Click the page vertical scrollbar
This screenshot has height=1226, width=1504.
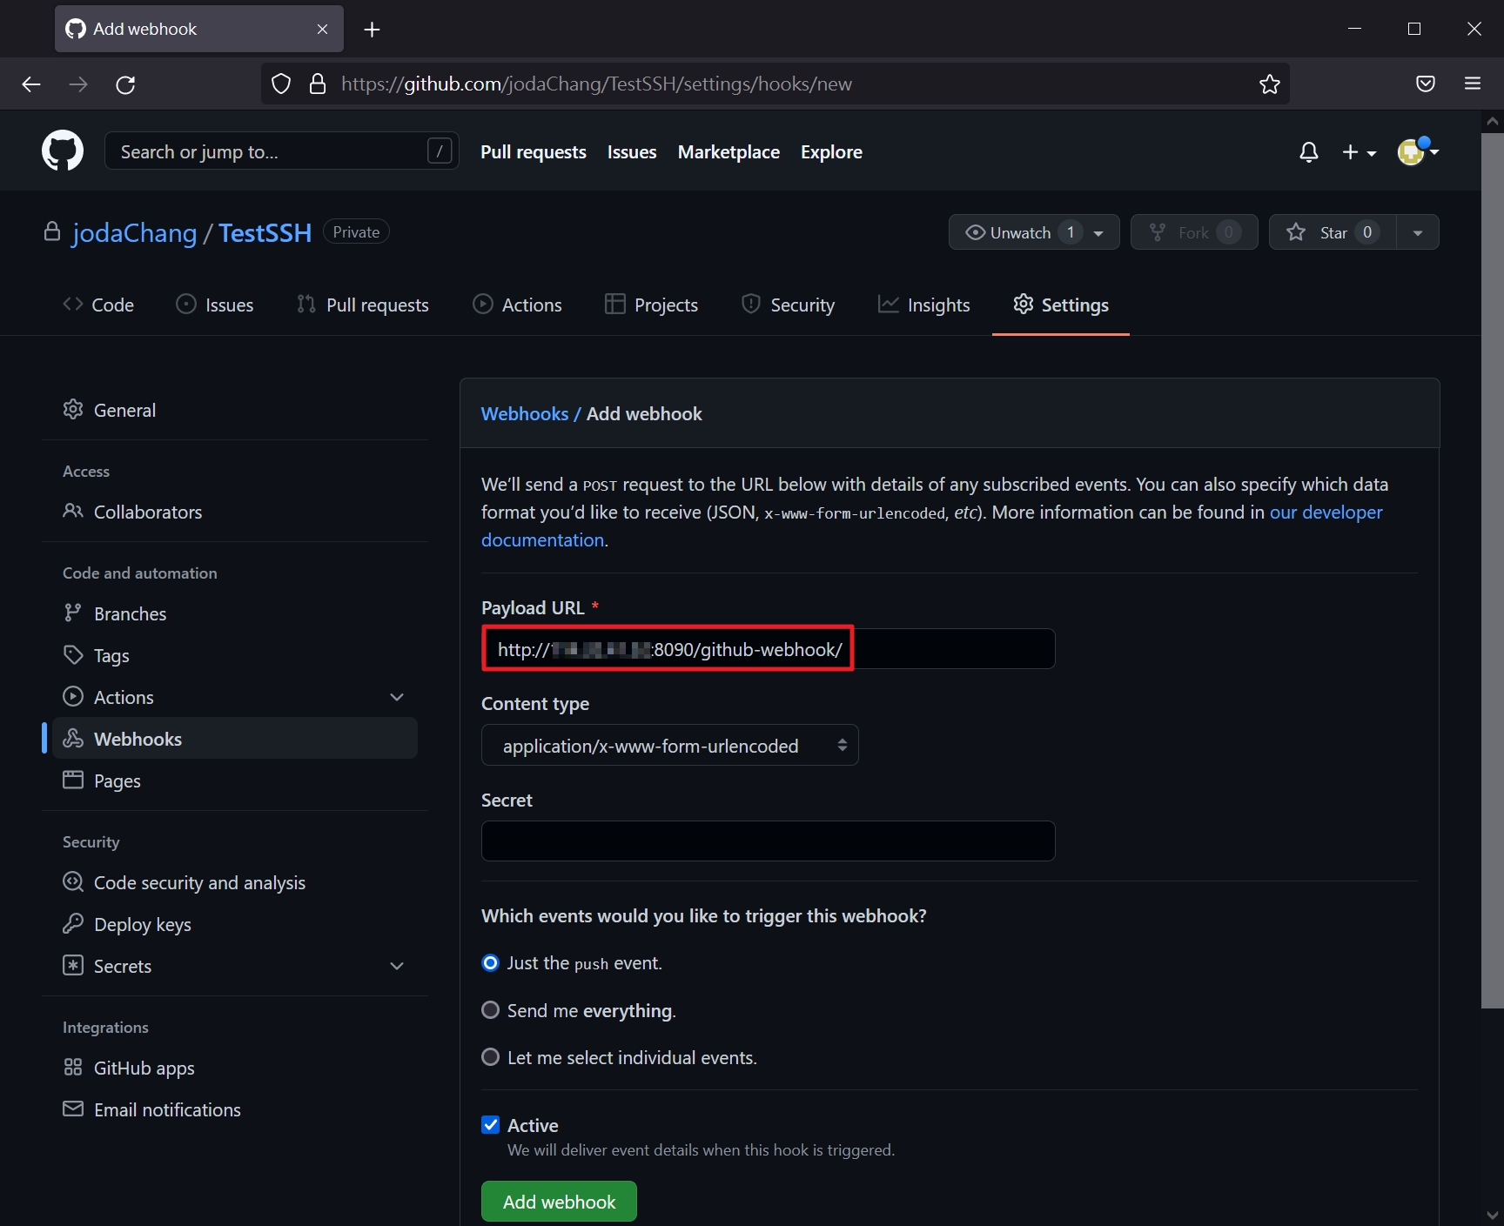(1493, 570)
